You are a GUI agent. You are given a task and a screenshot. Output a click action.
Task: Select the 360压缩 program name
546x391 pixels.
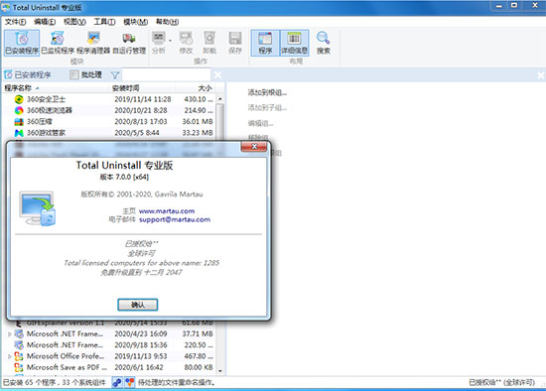tap(40, 122)
